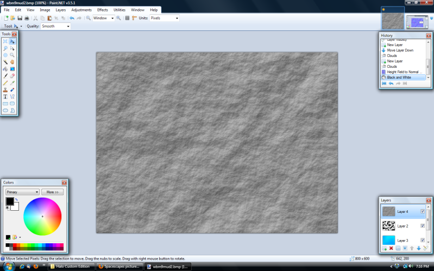This screenshot has width=434, height=271.
Task: Toggle visibility checkbox of Layer 4
Action: pos(423,211)
